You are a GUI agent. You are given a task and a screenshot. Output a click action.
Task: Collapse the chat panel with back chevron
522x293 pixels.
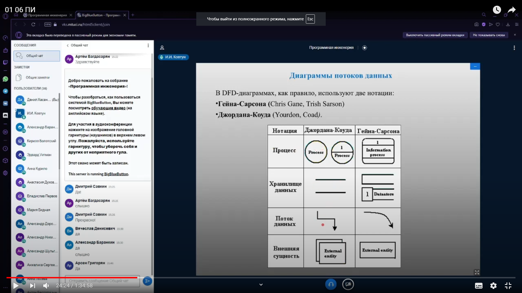(x=67, y=46)
